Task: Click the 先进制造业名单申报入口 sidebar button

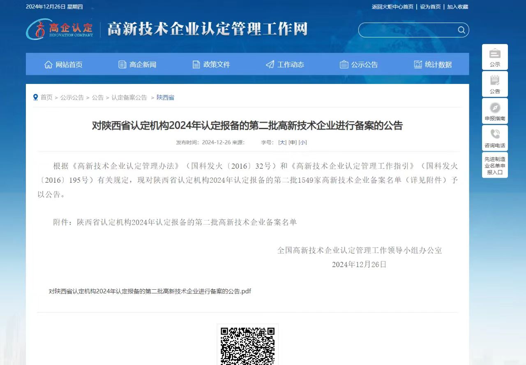Action: tap(495, 165)
